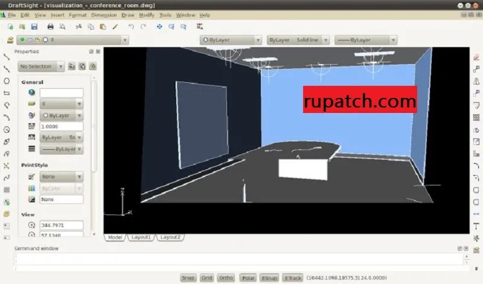Switch to the Layout1 tab
Viewport: 483px width, 284px height.
pos(141,237)
